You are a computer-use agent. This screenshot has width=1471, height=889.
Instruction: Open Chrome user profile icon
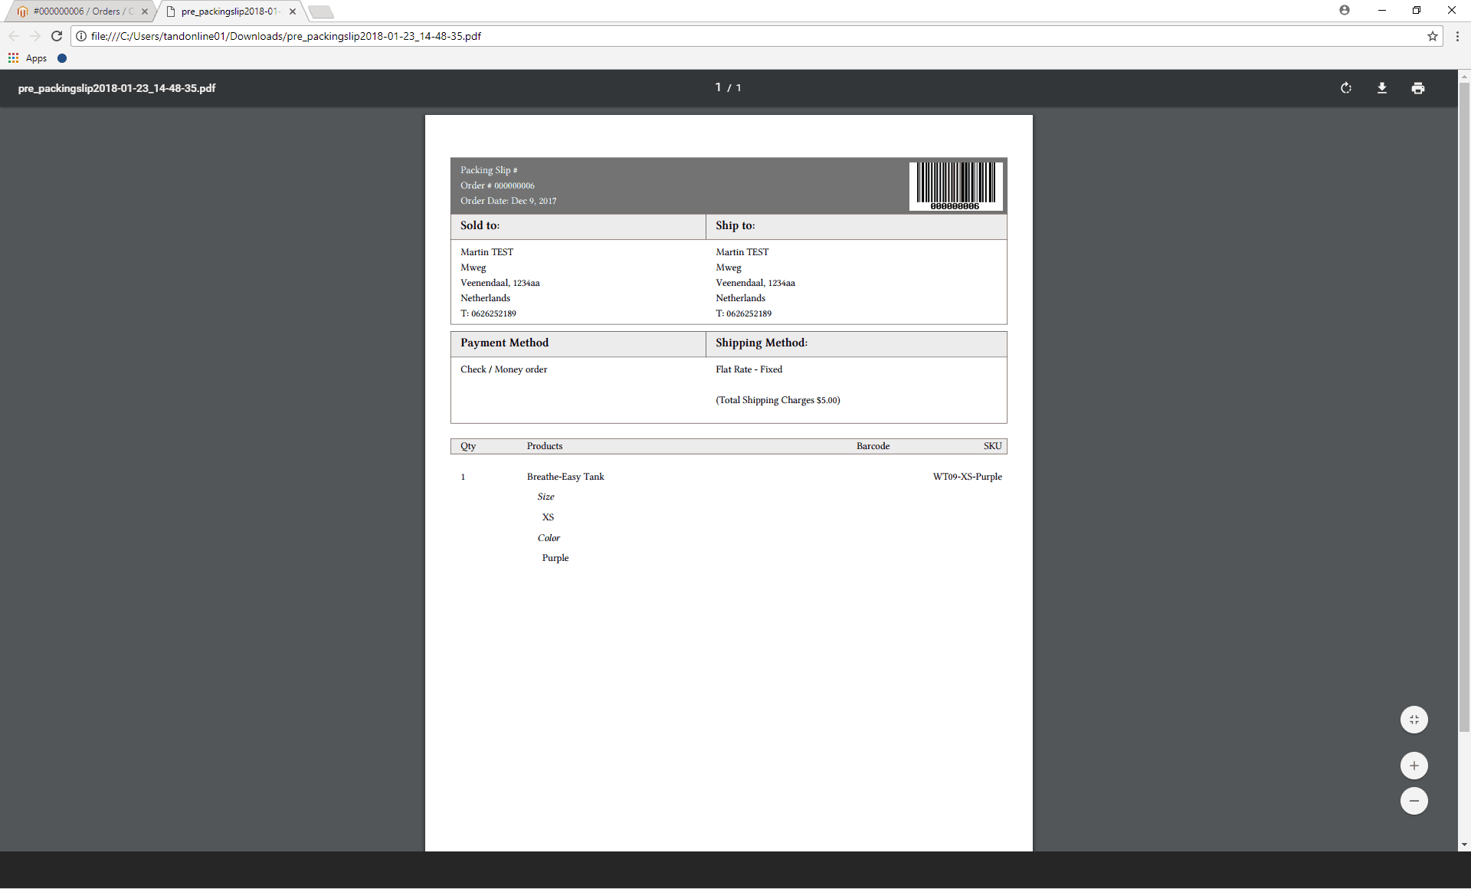pyautogui.click(x=1345, y=10)
